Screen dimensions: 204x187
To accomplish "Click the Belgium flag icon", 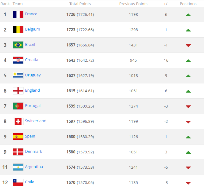I will coord(18,30).
